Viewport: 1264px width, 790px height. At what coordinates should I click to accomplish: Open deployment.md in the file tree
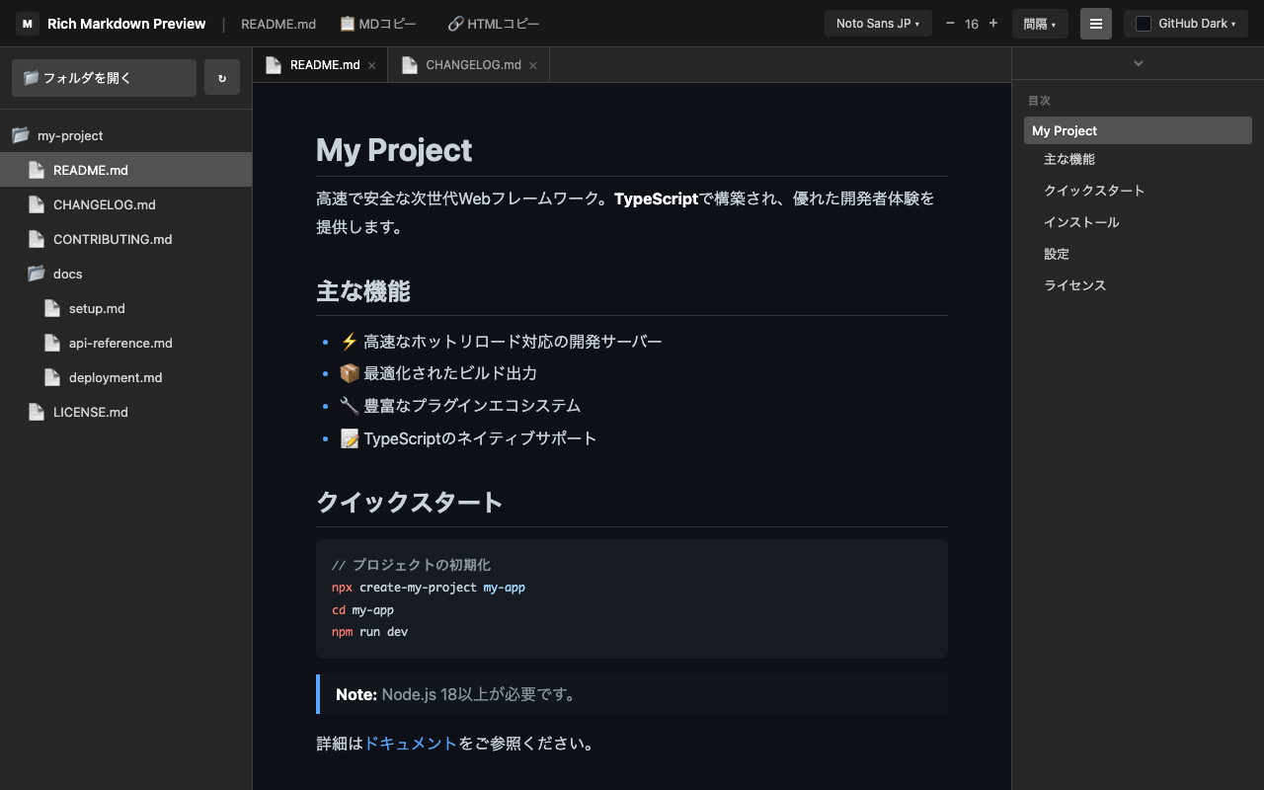point(125,377)
